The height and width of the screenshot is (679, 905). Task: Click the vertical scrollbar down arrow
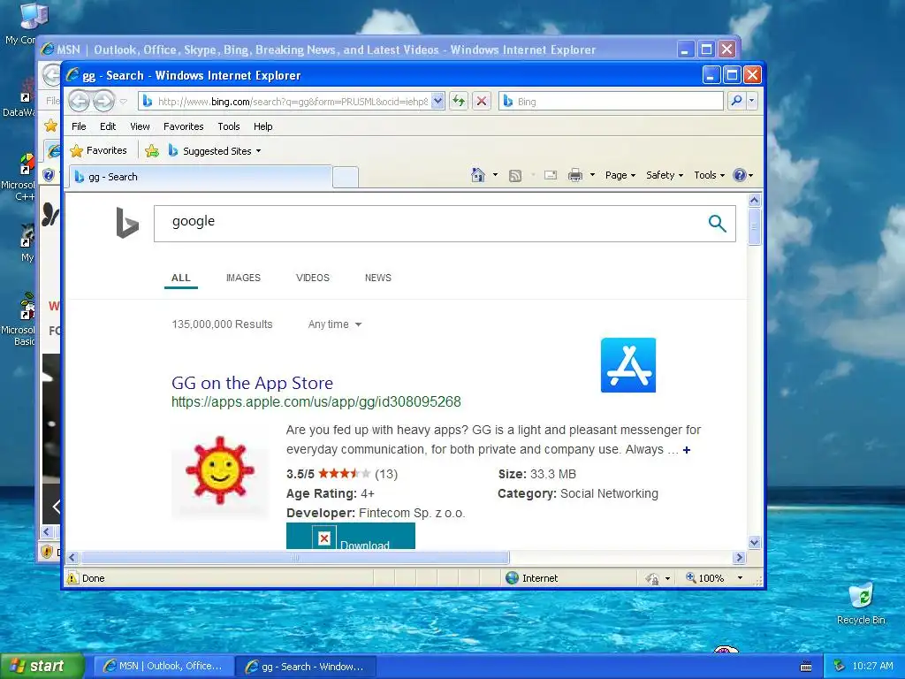[754, 542]
